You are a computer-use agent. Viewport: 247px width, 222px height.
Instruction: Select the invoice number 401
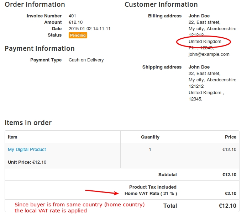(x=72, y=16)
